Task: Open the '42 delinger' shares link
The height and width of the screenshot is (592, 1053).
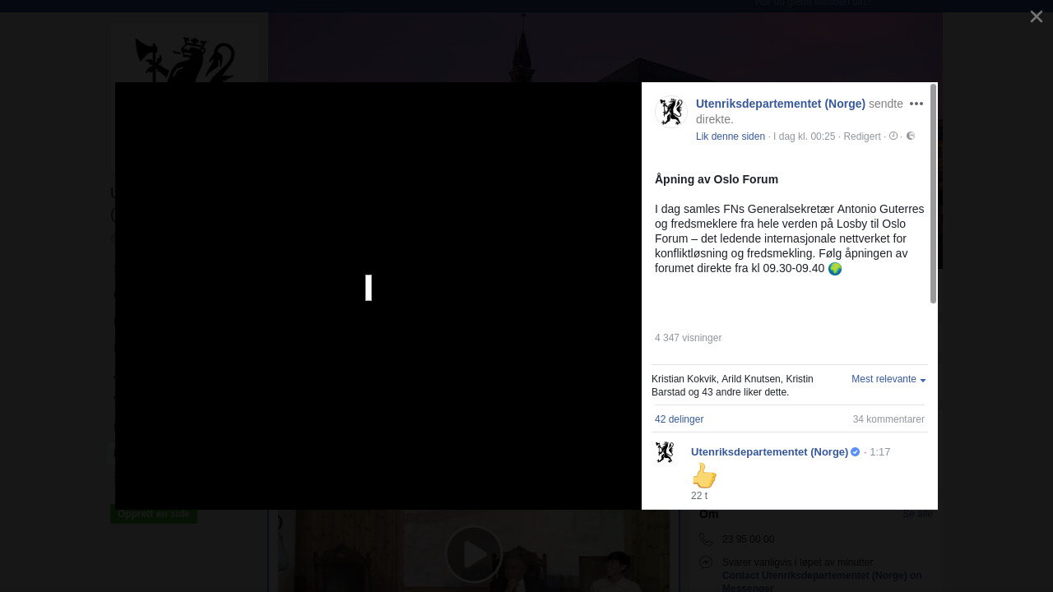Action: point(679,419)
